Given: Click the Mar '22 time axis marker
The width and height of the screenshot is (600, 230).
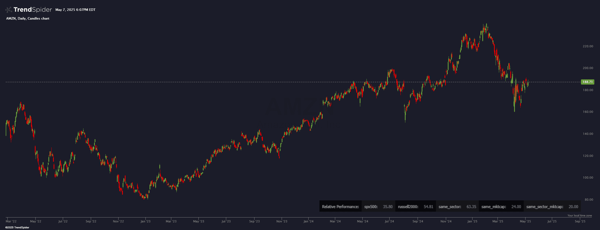Looking at the screenshot, I should tap(11, 221).
